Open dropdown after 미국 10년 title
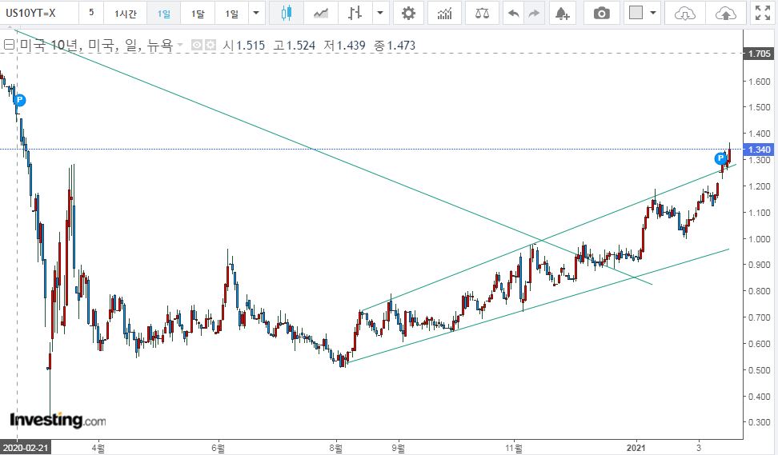 [180, 45]
